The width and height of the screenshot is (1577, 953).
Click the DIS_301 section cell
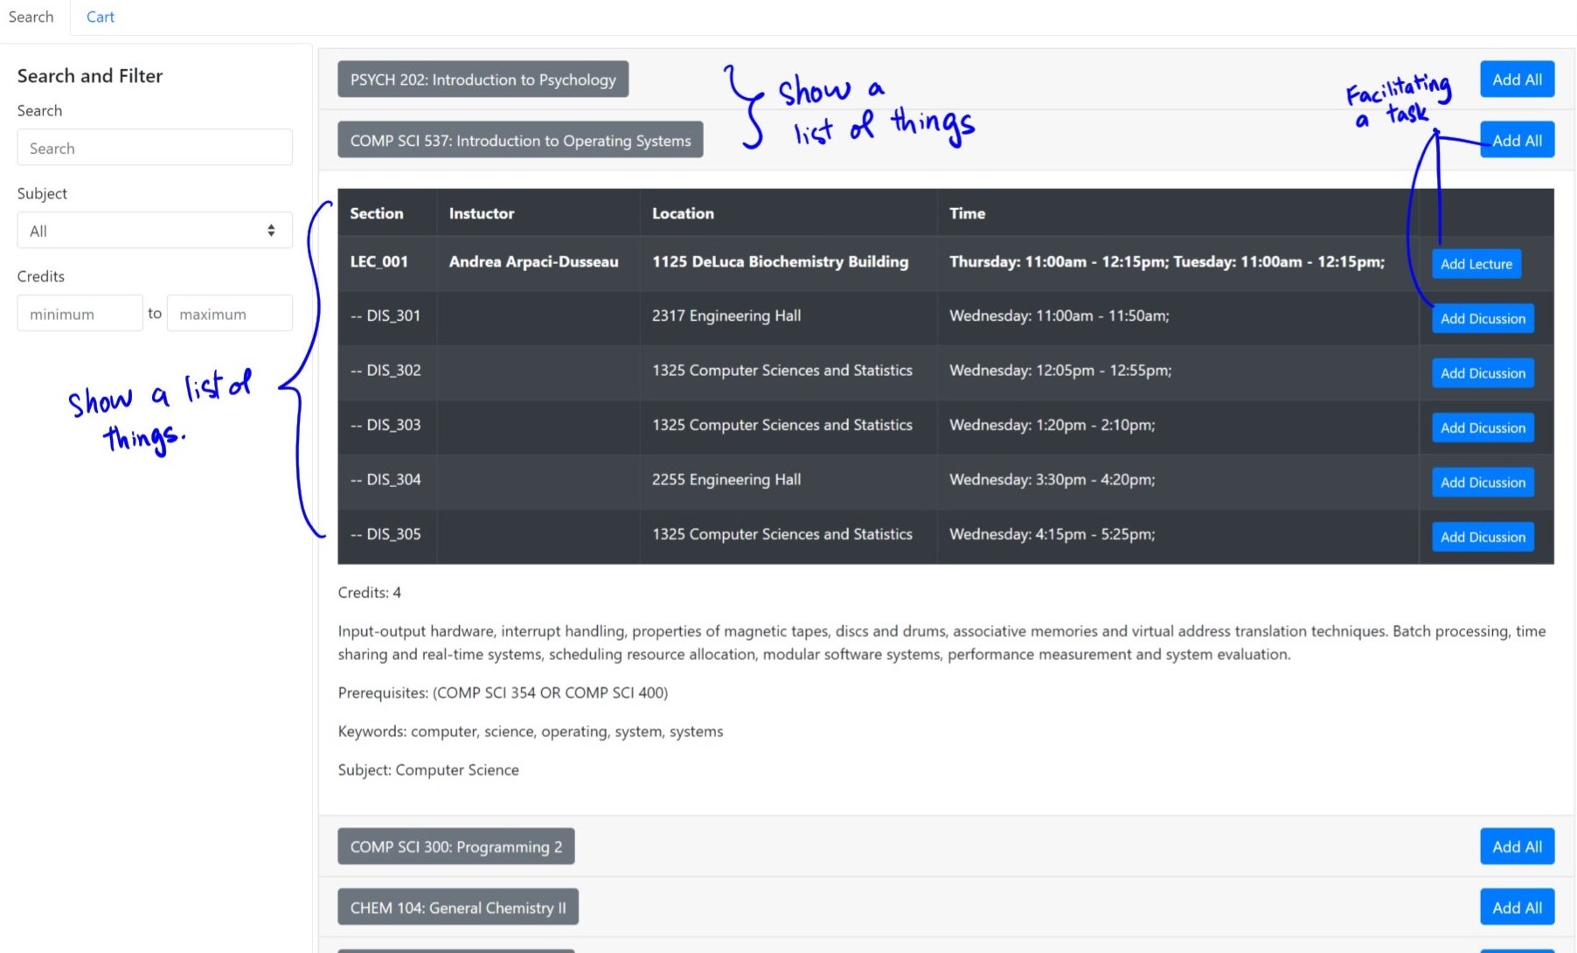387,317
